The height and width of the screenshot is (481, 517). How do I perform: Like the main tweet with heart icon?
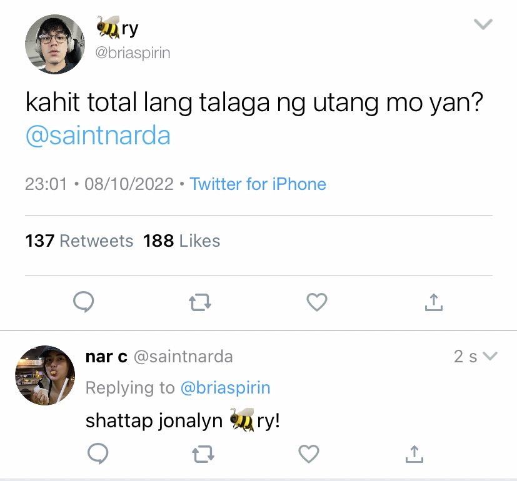317,302
